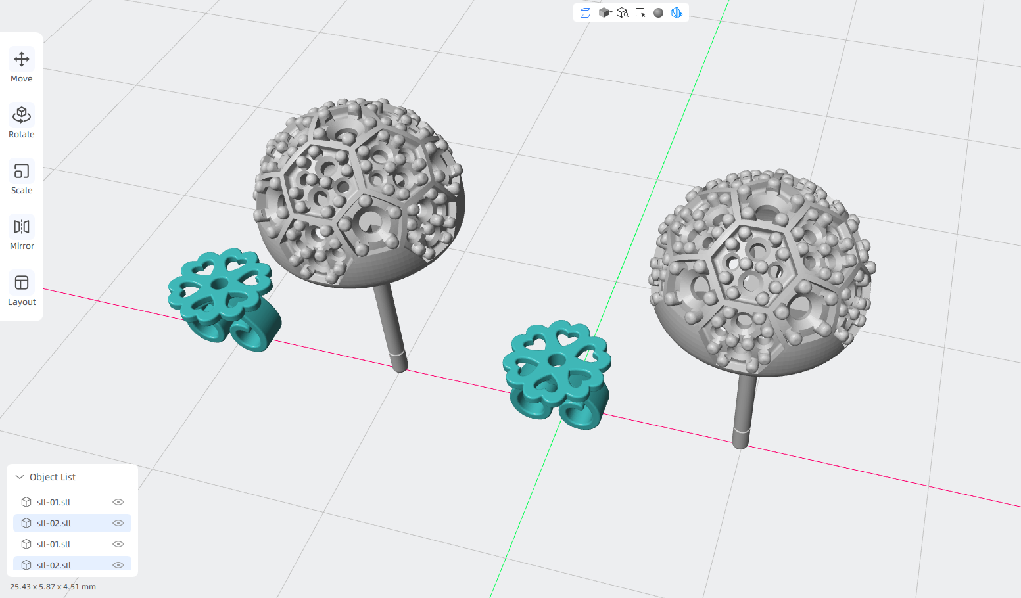The width and height of the screenshot is (1021, 598).
Task: Click the gray sphere shading icon
Action: [x=658, y=12]
